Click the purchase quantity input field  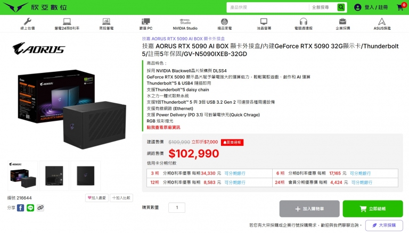point(177,207)
